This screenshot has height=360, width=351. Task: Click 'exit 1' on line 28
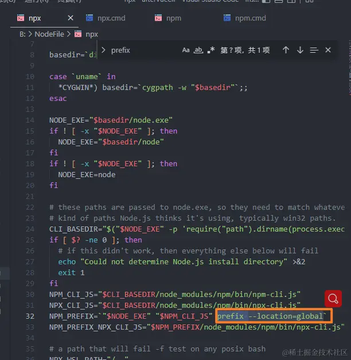pyautogui.click(x=71, y=273)
